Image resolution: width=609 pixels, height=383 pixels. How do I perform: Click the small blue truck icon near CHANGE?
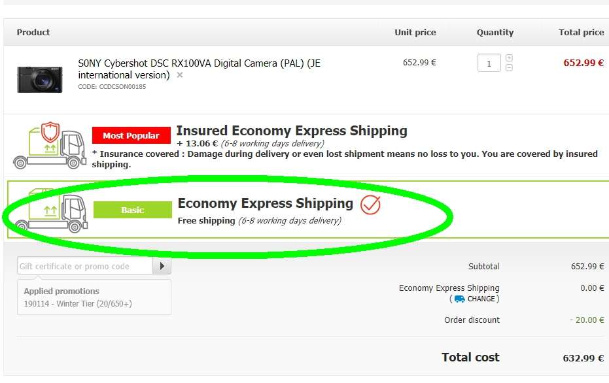(x=459, y=299)
